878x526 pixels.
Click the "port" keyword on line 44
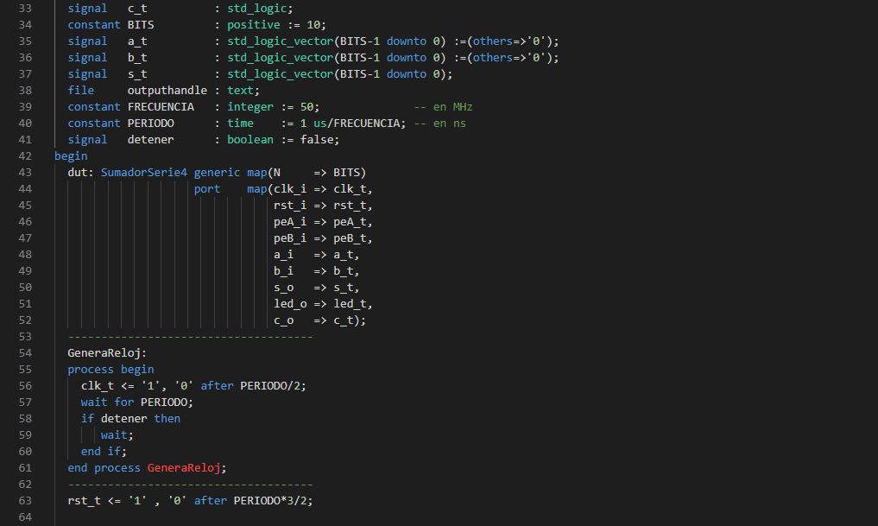[207, 189]
